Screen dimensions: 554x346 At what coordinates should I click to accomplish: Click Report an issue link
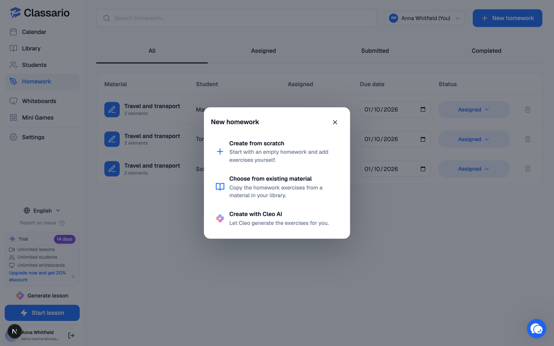click(38, 223)
